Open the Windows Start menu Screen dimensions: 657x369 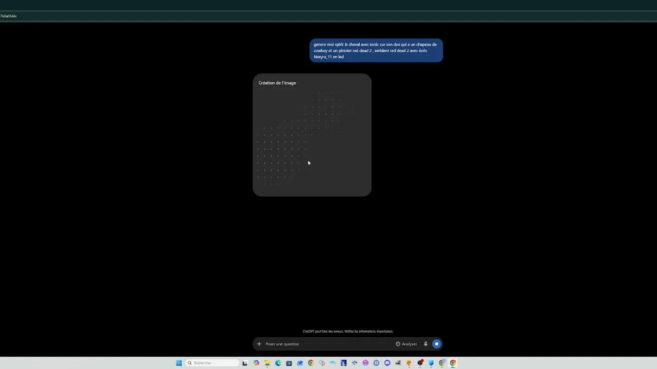click(x=179, y=363)
